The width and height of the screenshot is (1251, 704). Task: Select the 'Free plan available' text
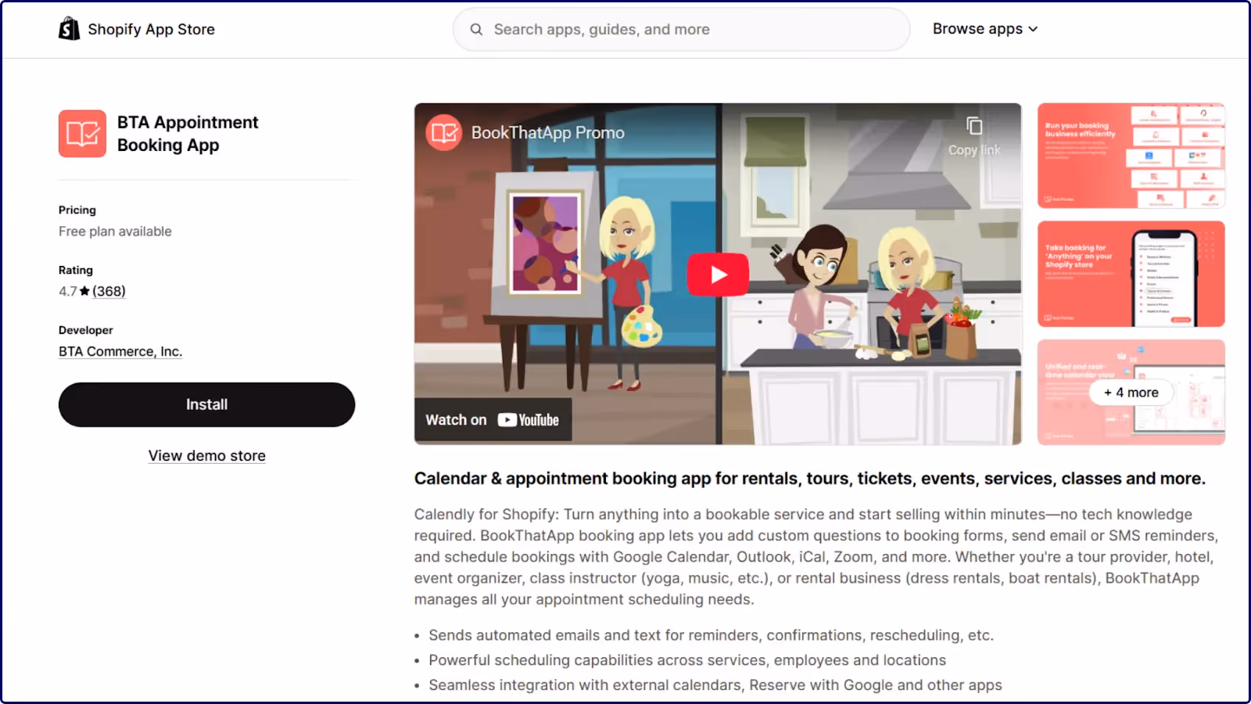(115, 232)
